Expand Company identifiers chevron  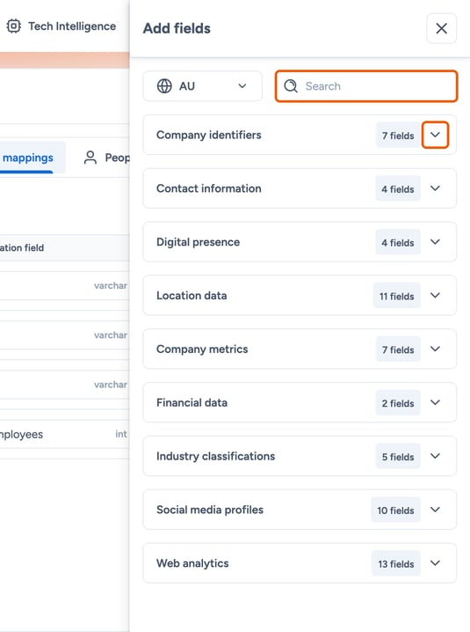pyautogui.click(x=435, y=135)
